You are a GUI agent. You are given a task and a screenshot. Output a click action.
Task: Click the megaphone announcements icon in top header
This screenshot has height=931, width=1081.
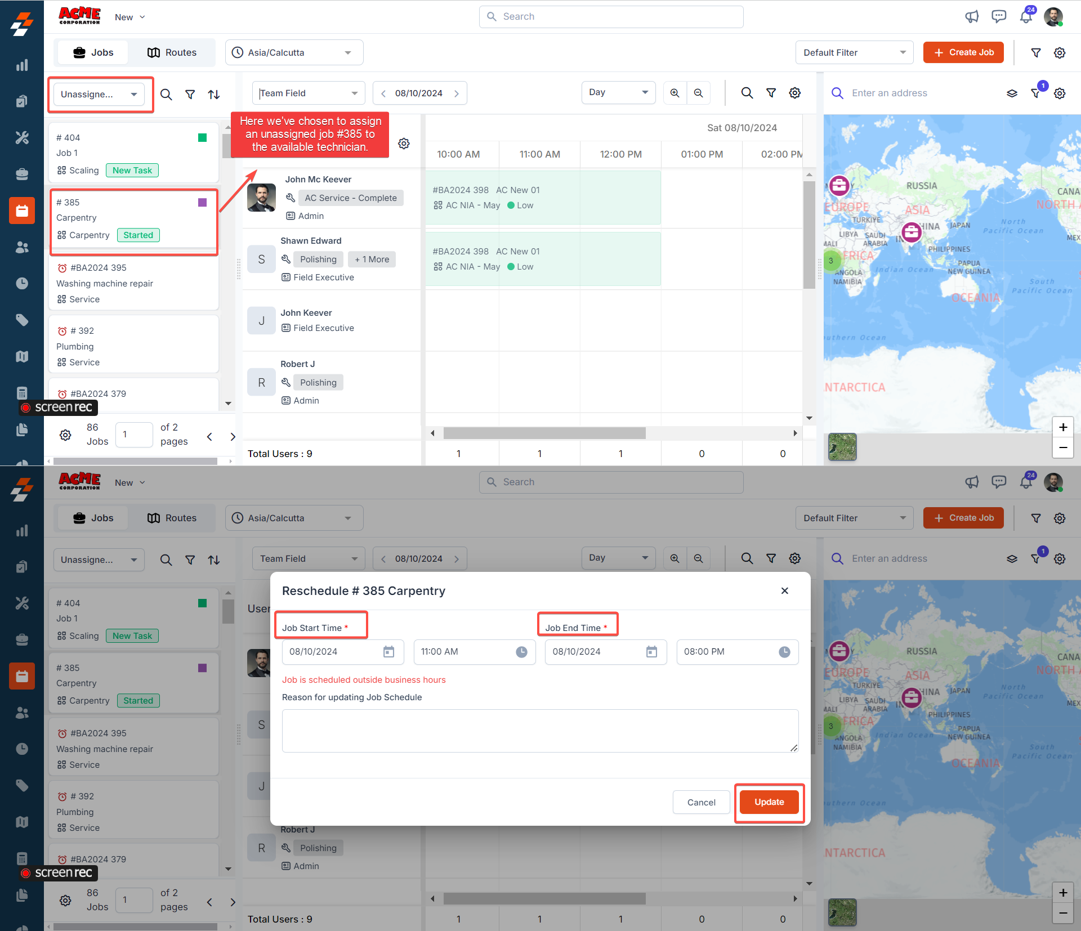tap(972, 16)
